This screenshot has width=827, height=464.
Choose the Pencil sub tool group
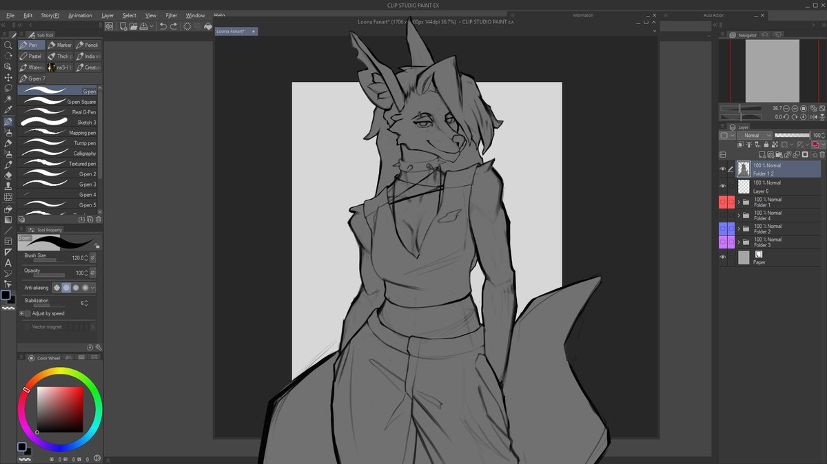click(x=88, y=45)
